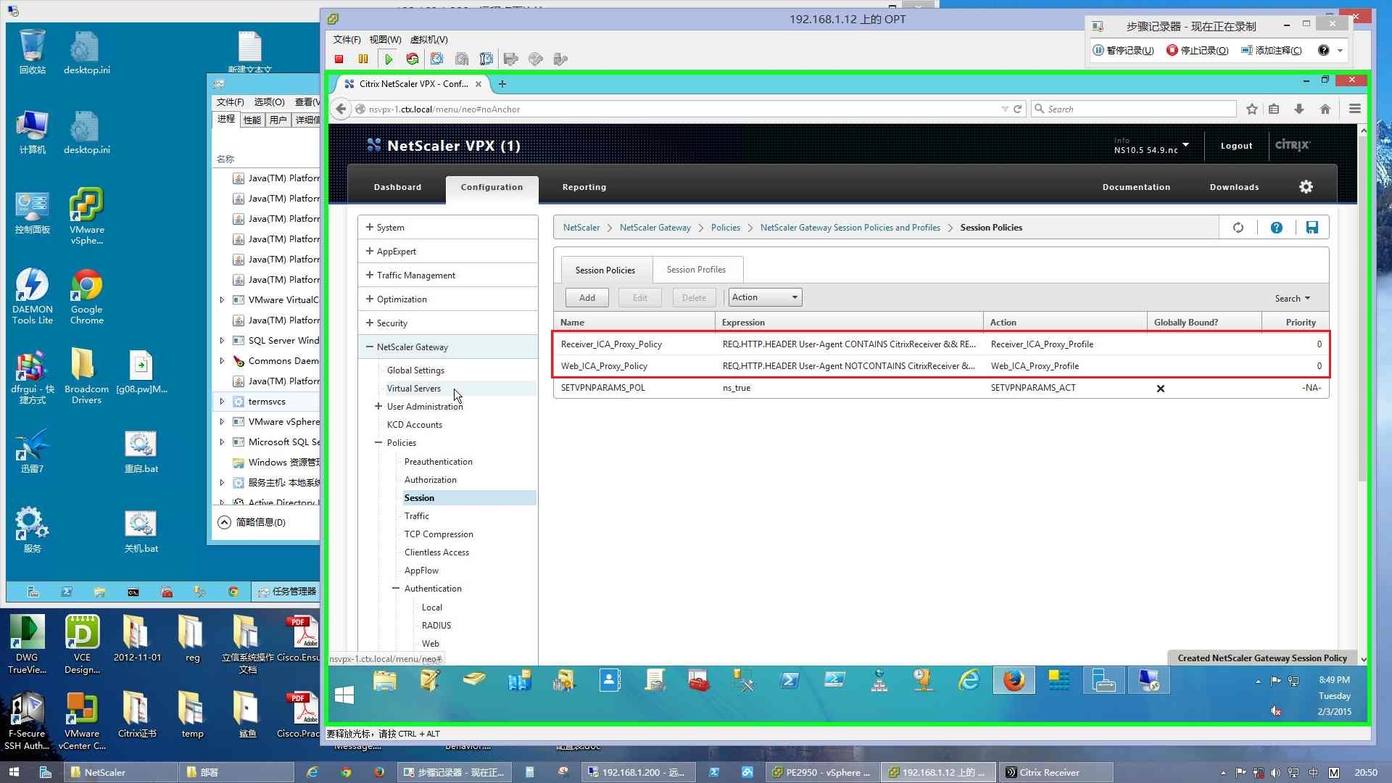Open the Documentation link
Image resolution: width=1392 pixels, height=783 pixels.
coord(1136,187)
